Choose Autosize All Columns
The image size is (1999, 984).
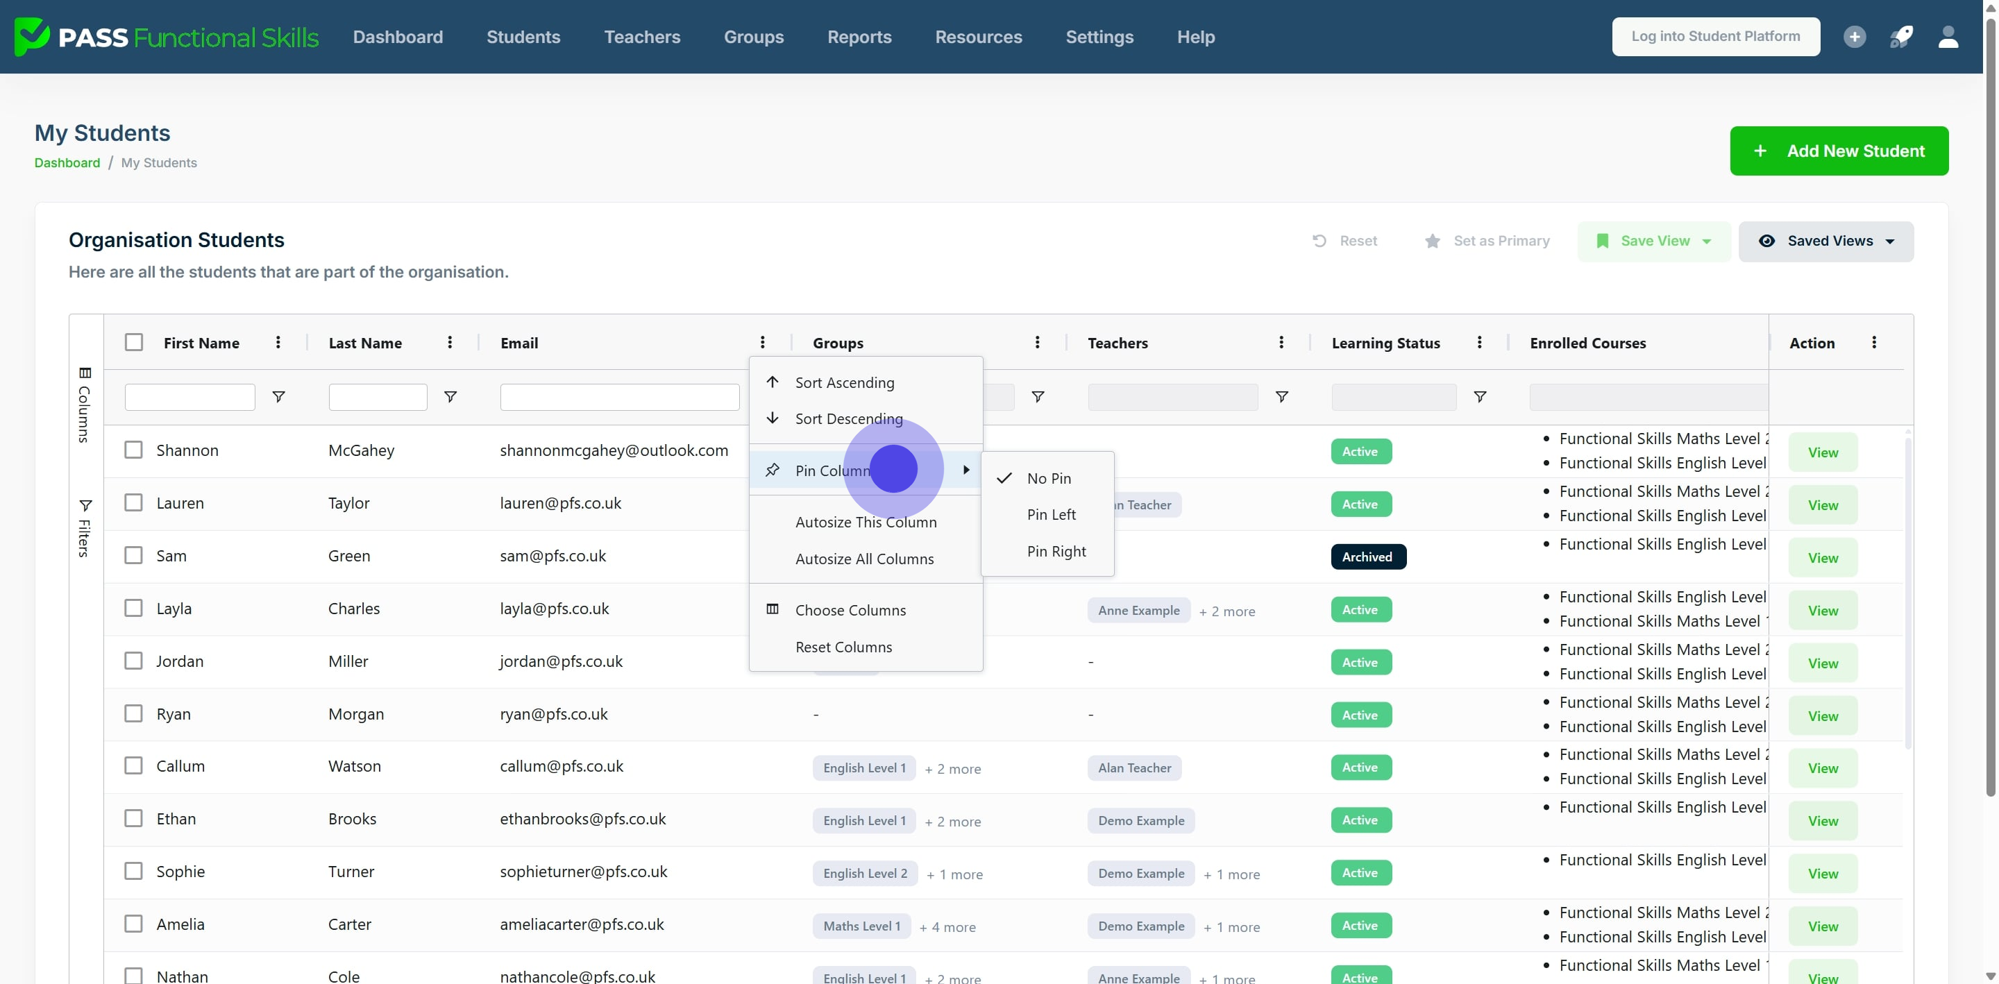(866, 559)
